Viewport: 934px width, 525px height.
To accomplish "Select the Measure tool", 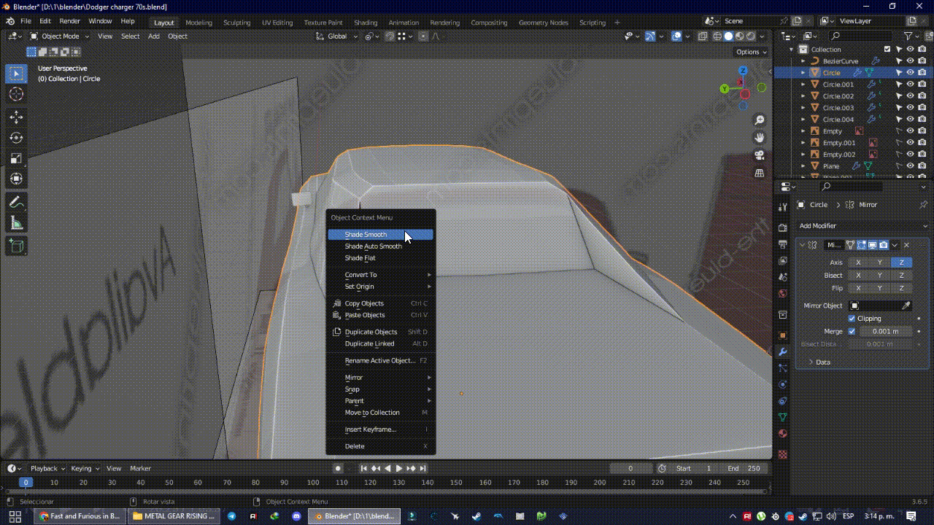I will tap(16, 223).
